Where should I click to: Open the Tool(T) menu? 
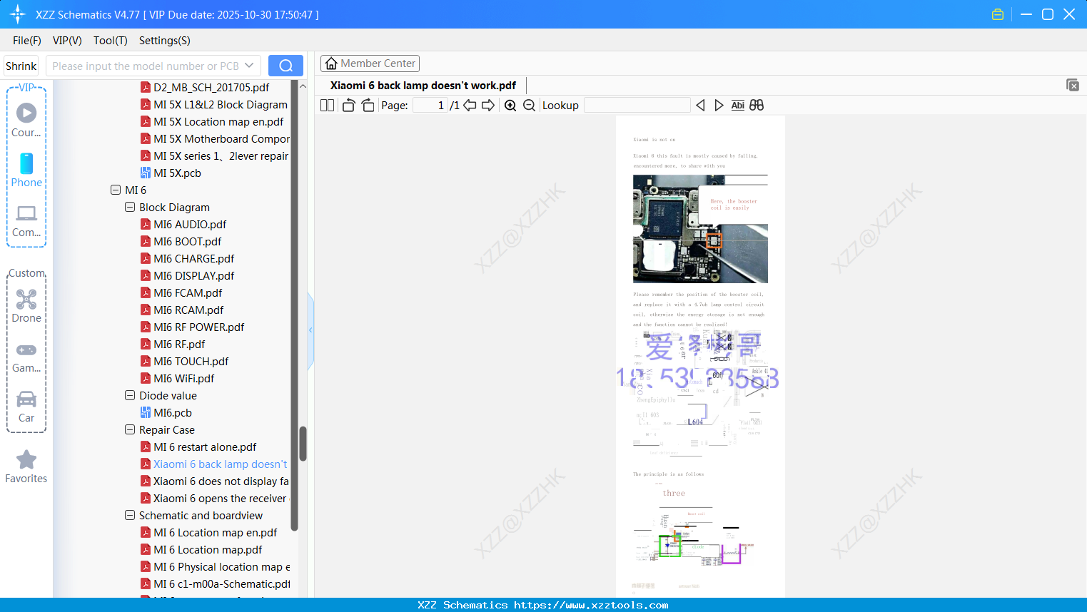point(111,41)
